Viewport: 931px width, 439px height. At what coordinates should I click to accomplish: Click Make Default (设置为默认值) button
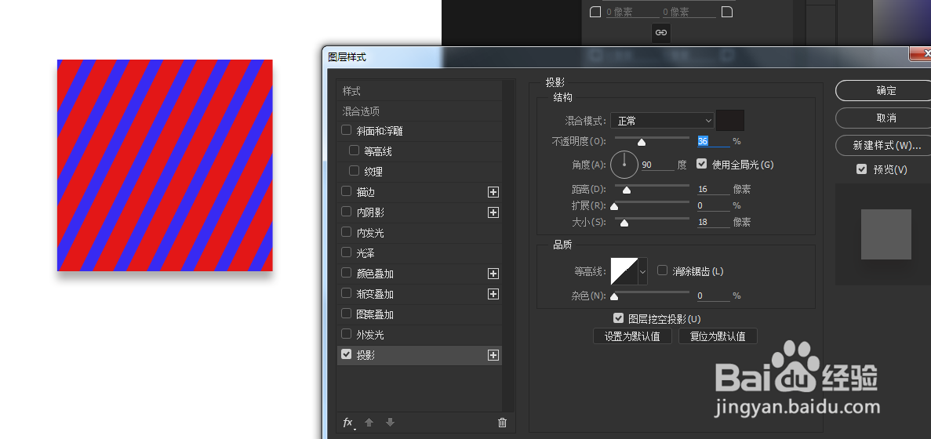coord(632,336)
